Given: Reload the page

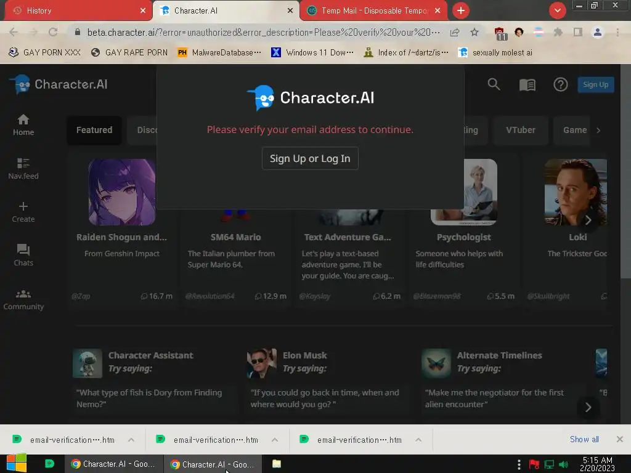Looking at the screenshot, I should coord(53,32).
